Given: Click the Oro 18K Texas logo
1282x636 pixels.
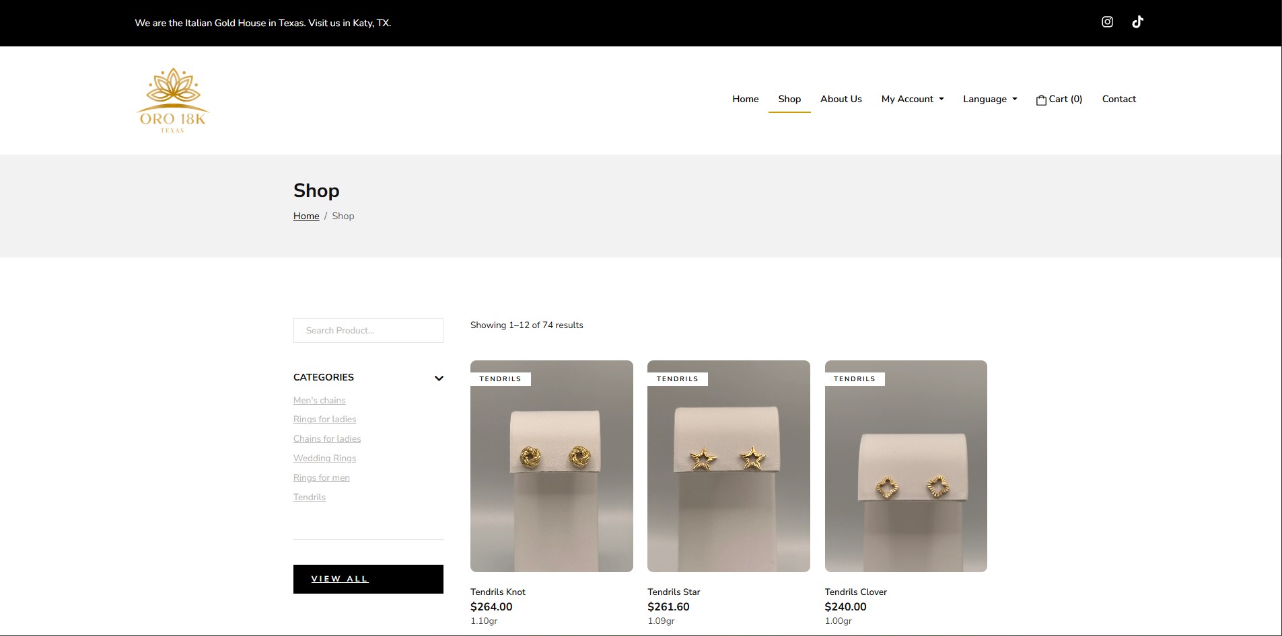Looking at the screenshot, I should pos(173,100).
